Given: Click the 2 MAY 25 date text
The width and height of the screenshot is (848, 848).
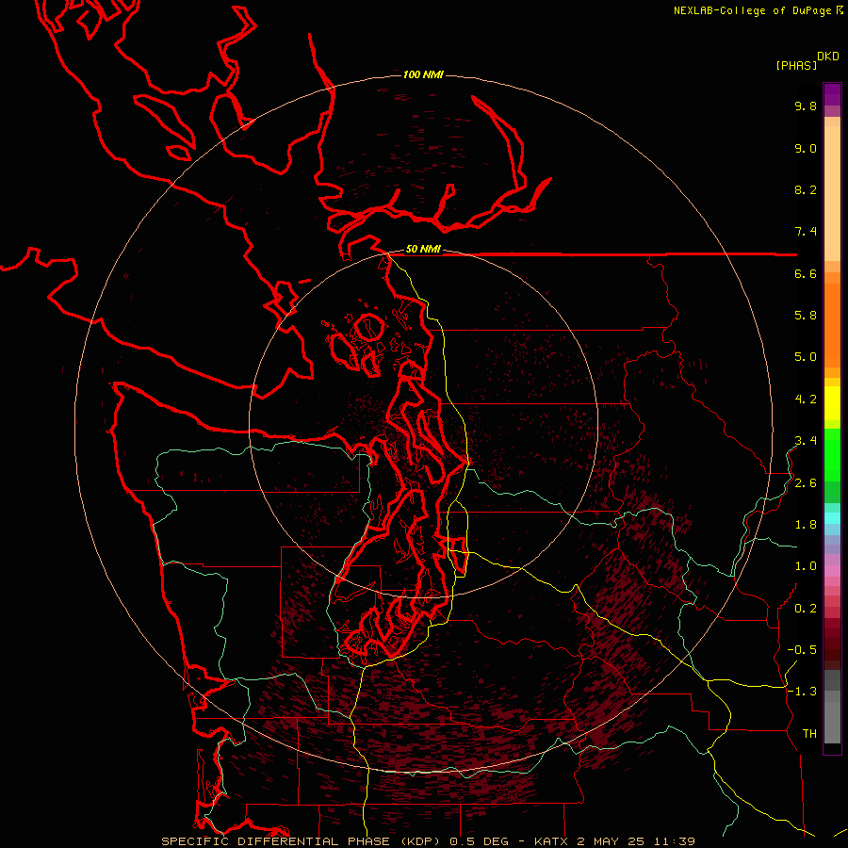Looking at the screenshot, I should coord(612,841).
